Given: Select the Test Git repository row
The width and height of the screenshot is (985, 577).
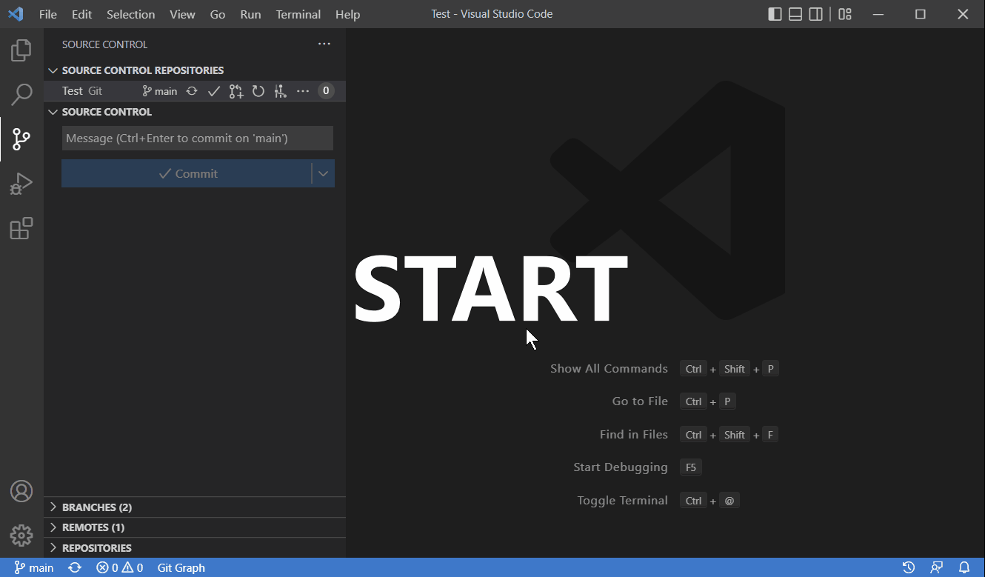Looking at the screenshot, I should [x=195, y=91].
